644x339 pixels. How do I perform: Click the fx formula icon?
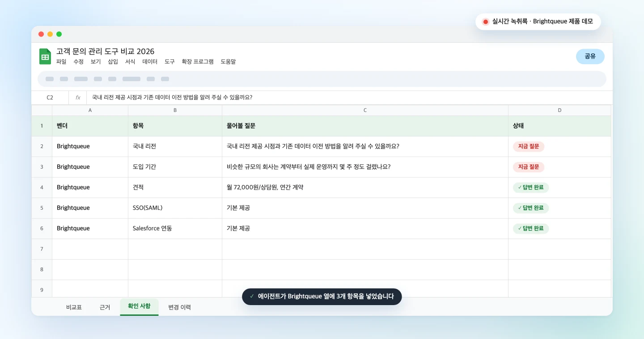click(78, 97)
